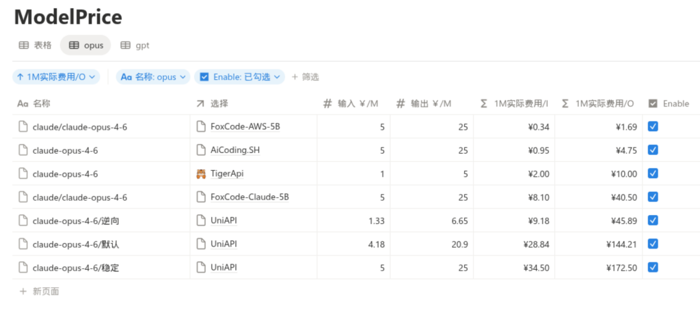The height and width of the screenshot is (310, 700).
Task: Select the opus view tab
Action: tap(85, 45)
